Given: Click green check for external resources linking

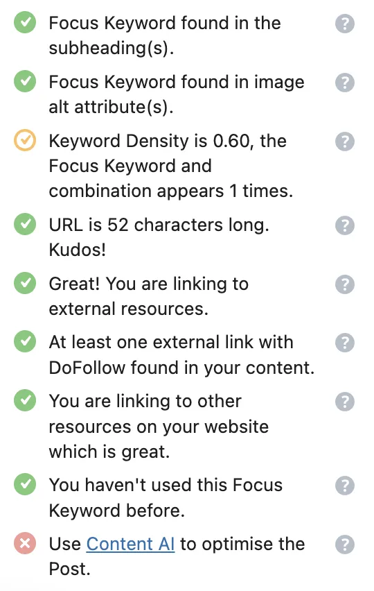Looking at the screenshot, I should (x=25, y=283).
